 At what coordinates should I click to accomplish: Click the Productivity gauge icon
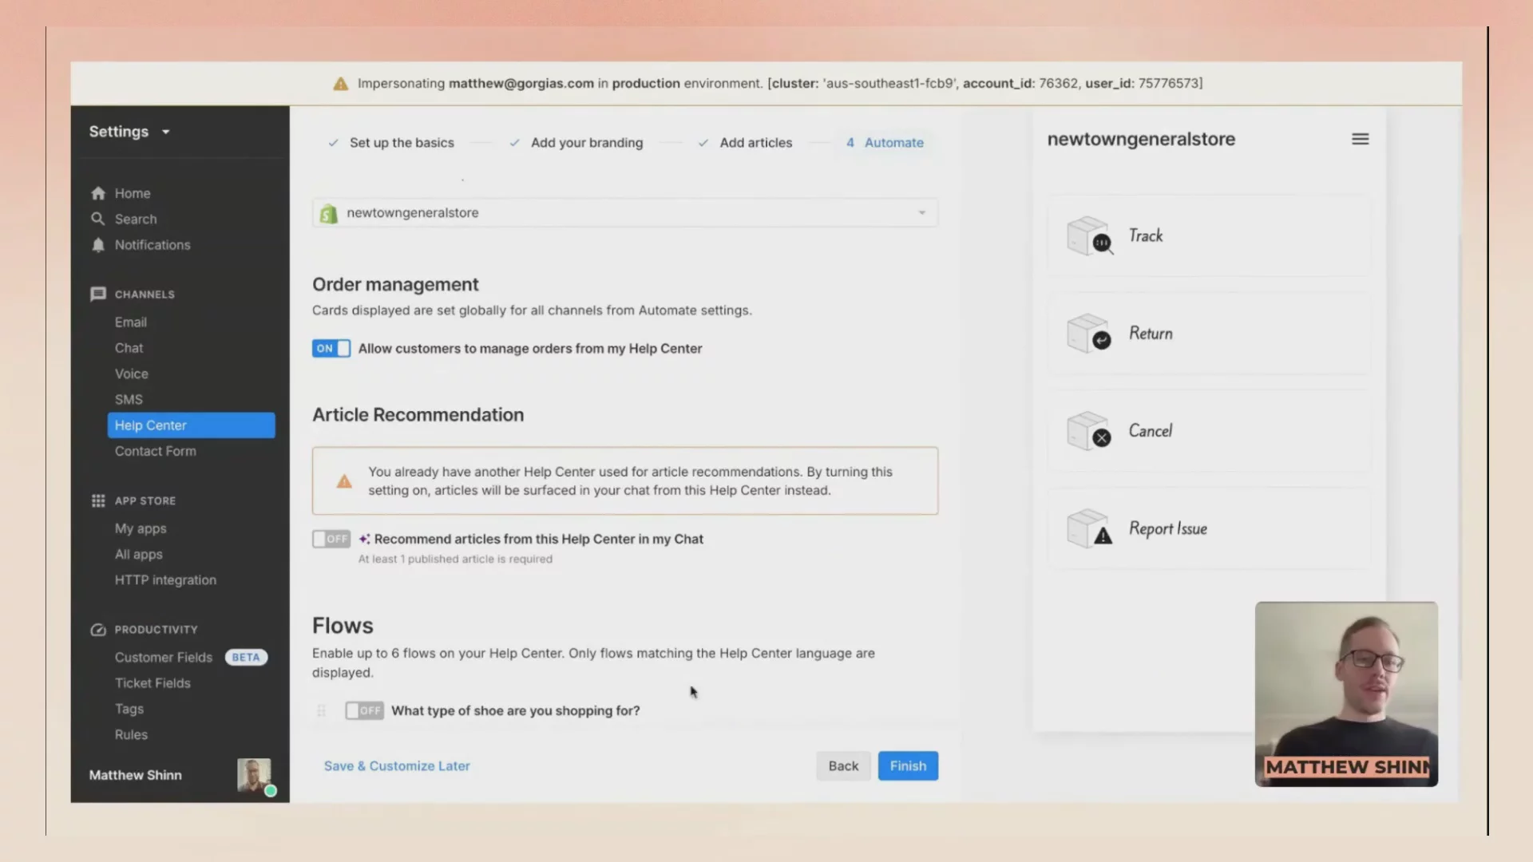[x=98, y=630]
